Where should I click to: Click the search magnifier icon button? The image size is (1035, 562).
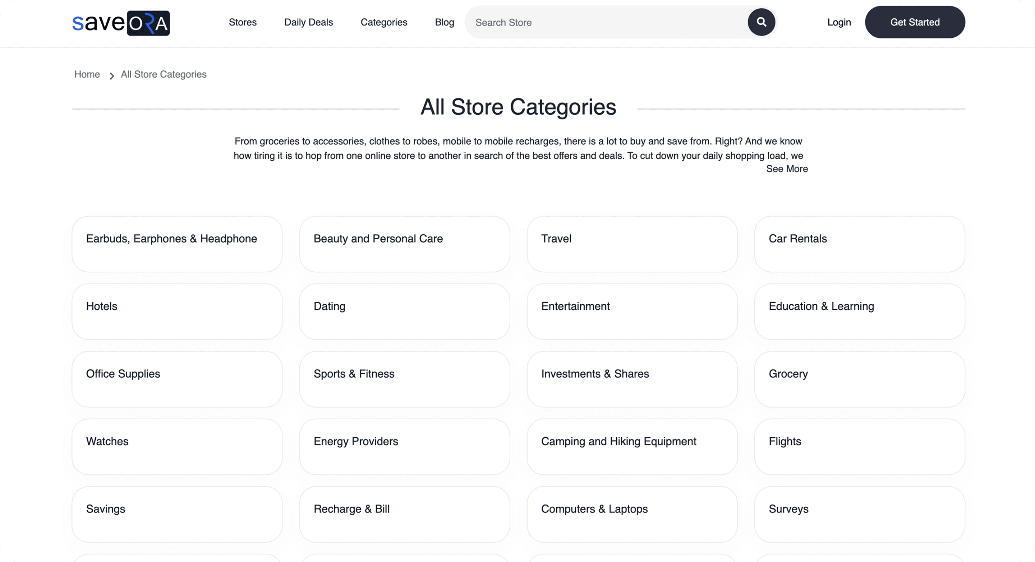click(x=761, y=22)
